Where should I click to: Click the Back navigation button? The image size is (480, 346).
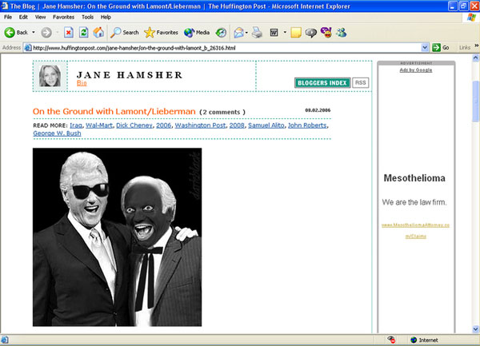pyautogui.click(x=18, y=33)
